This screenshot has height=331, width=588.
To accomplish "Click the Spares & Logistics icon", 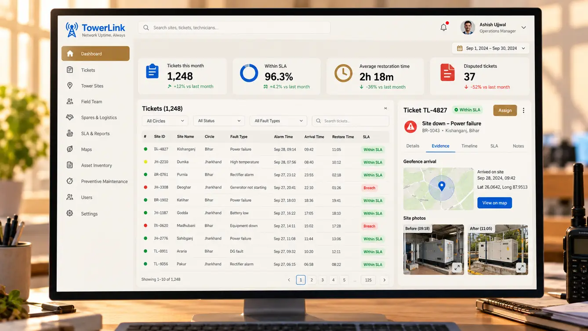I will coord(70,117).
